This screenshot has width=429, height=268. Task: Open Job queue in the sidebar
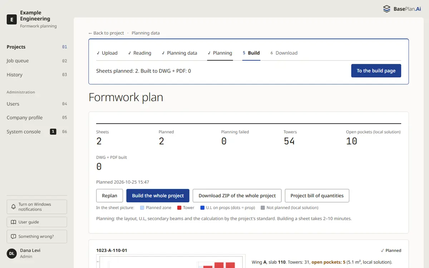click(x=37, y=61)
